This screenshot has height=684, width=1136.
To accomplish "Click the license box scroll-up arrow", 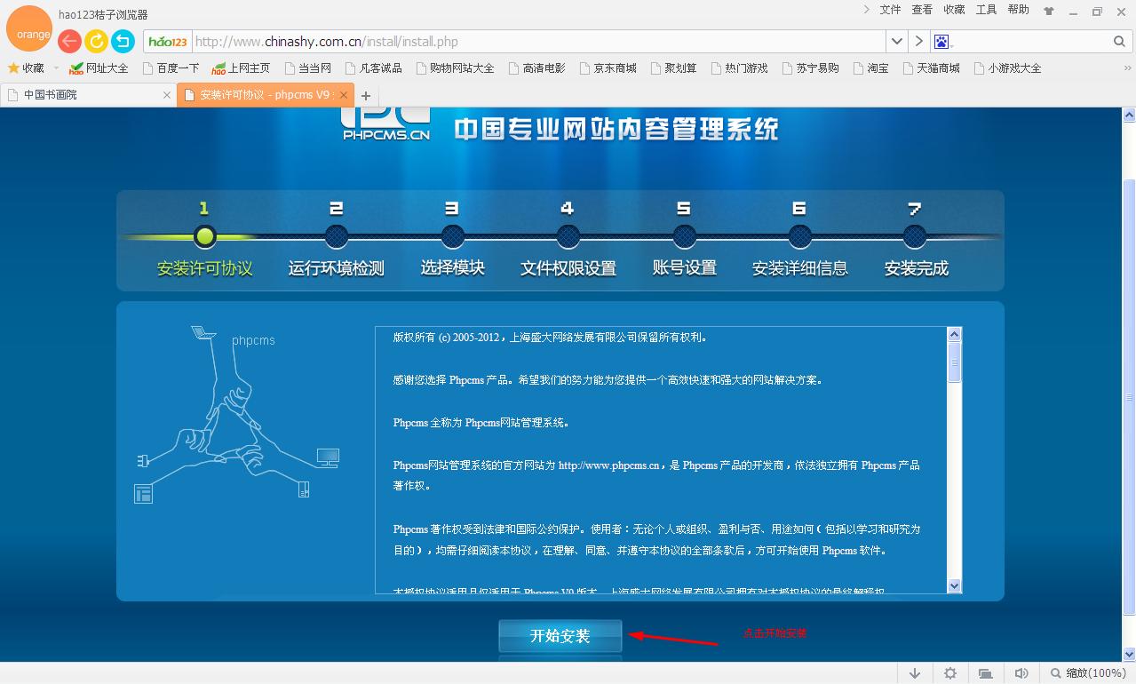I will (955, 335).
